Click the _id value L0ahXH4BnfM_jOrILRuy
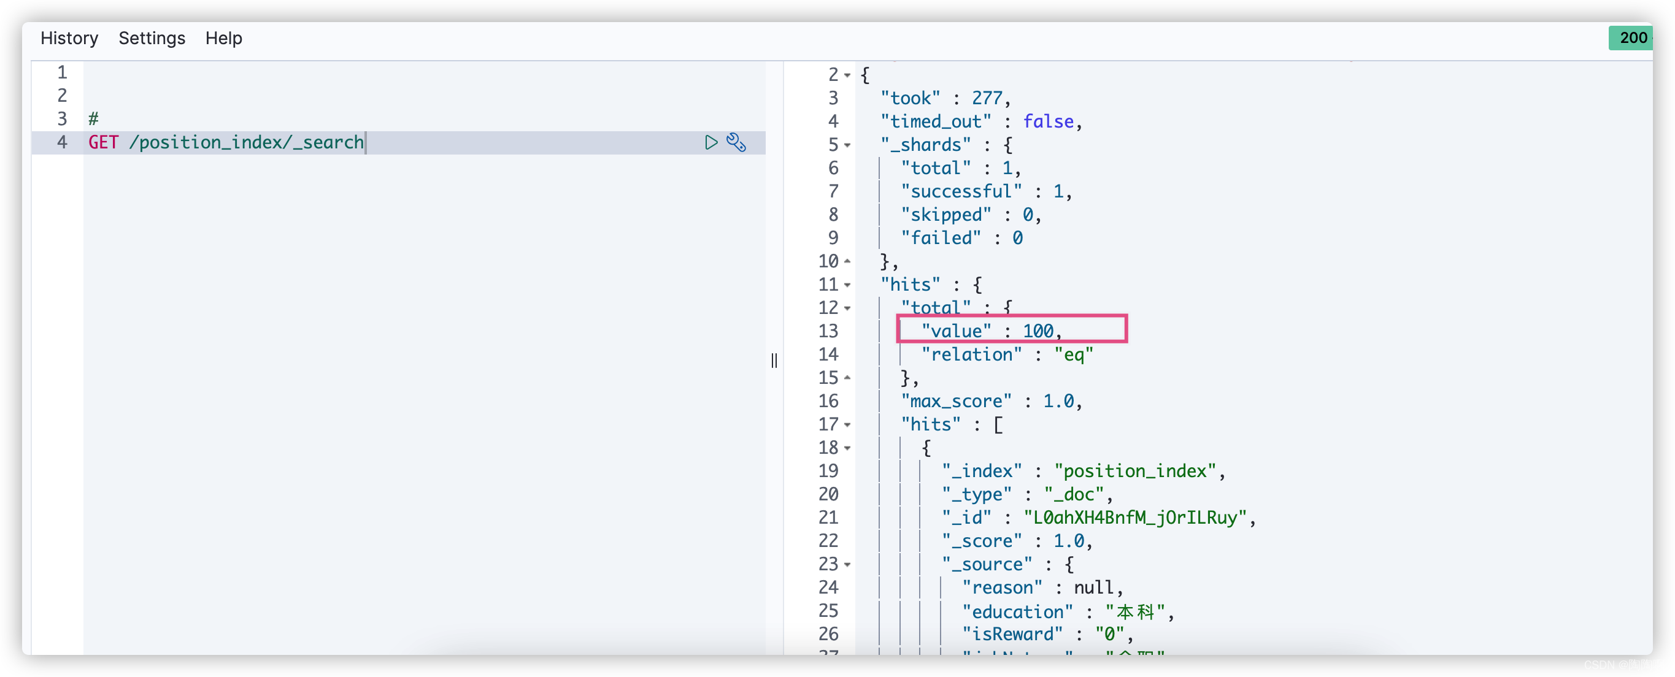 point(1134,518)
